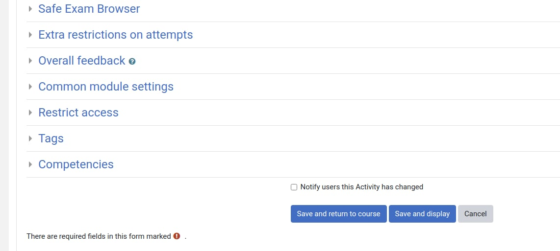
Task: Expand the Competencies section heading
Action: [76, 164]
